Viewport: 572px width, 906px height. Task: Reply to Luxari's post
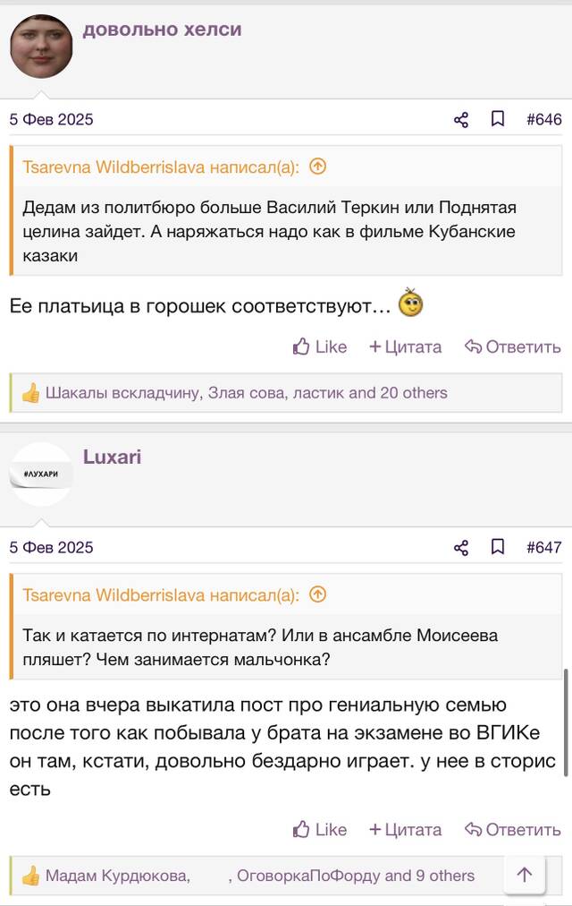coord(513,830)
